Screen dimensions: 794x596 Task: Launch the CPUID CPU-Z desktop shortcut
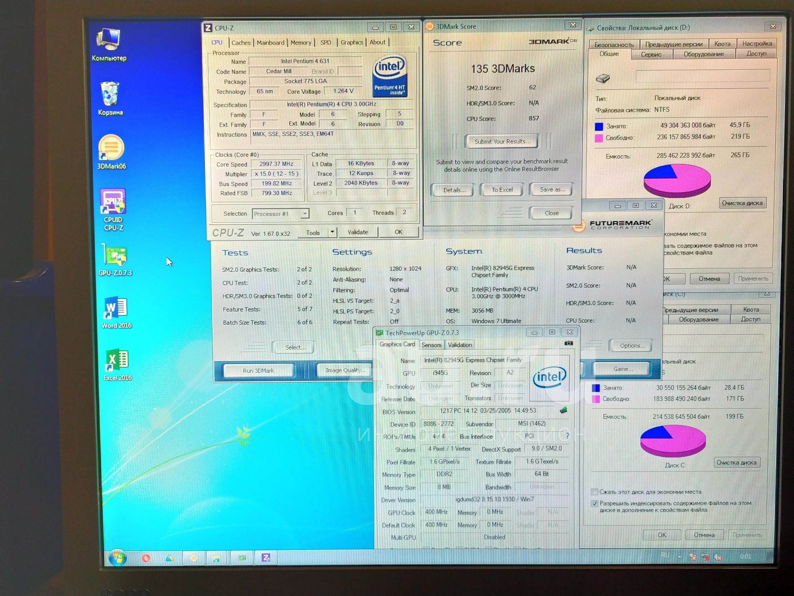(x=113, y=210)
